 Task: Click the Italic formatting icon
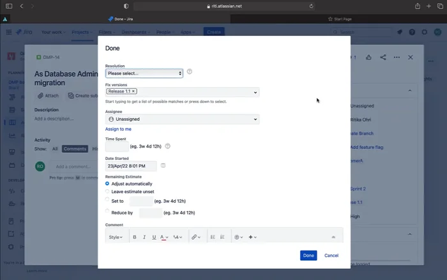[144, 237]
